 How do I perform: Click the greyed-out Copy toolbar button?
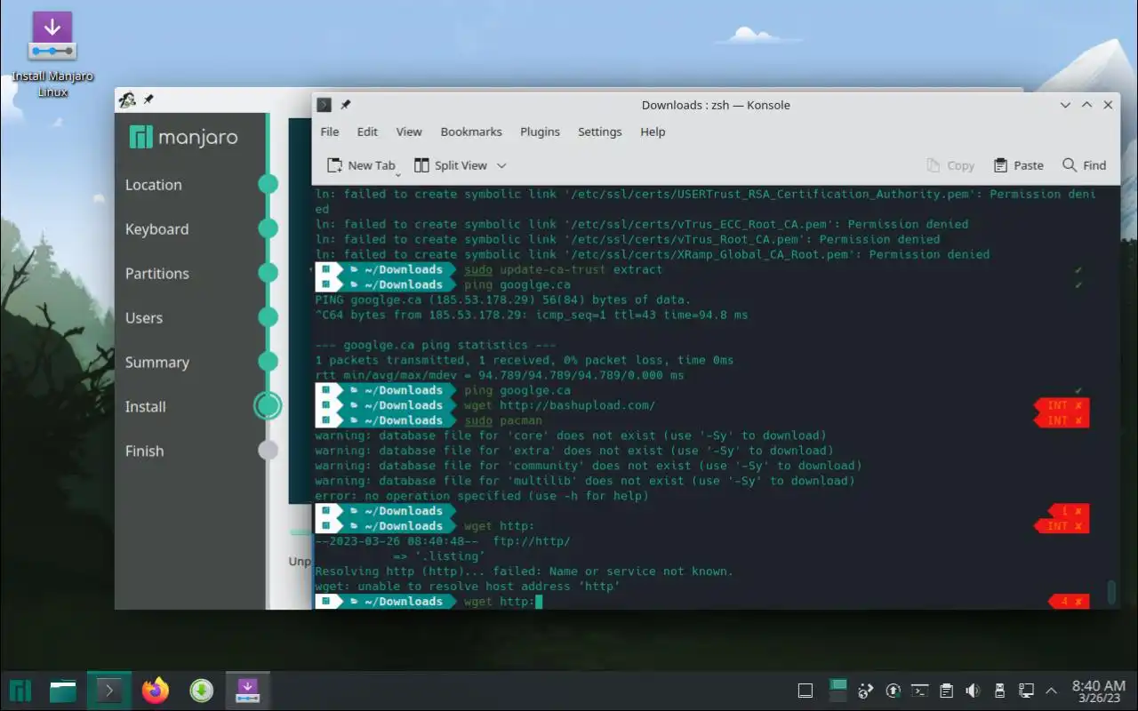pyautogui.click(x=950, y=165)
